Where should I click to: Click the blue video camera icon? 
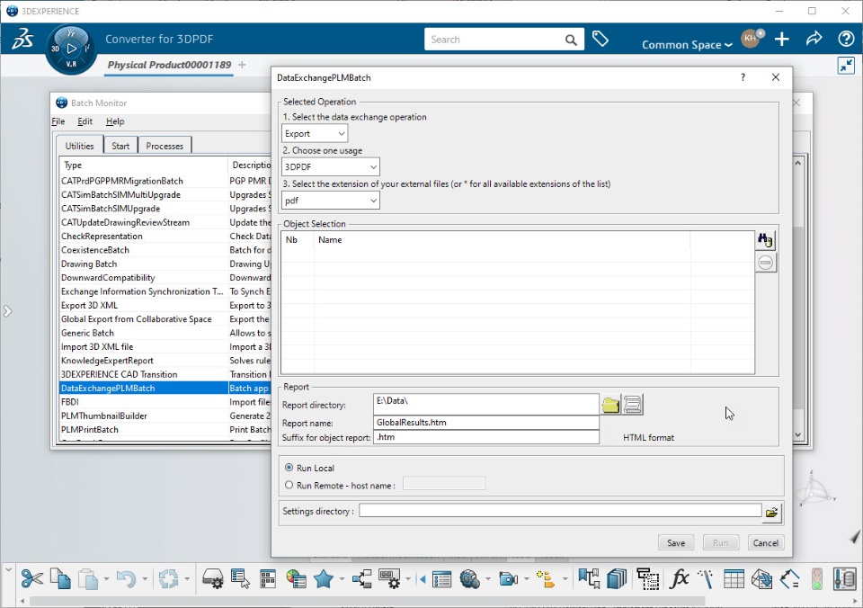[509, 579]
